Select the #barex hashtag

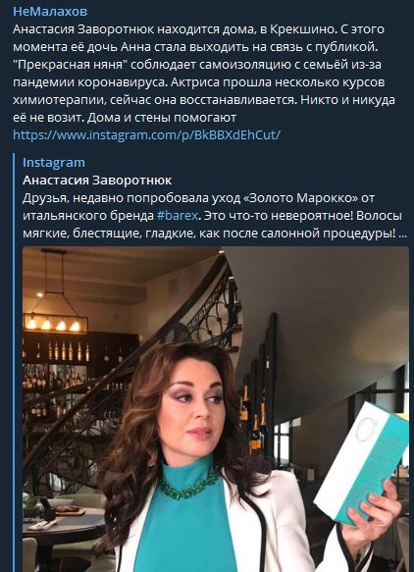click(x=178, y=216)
